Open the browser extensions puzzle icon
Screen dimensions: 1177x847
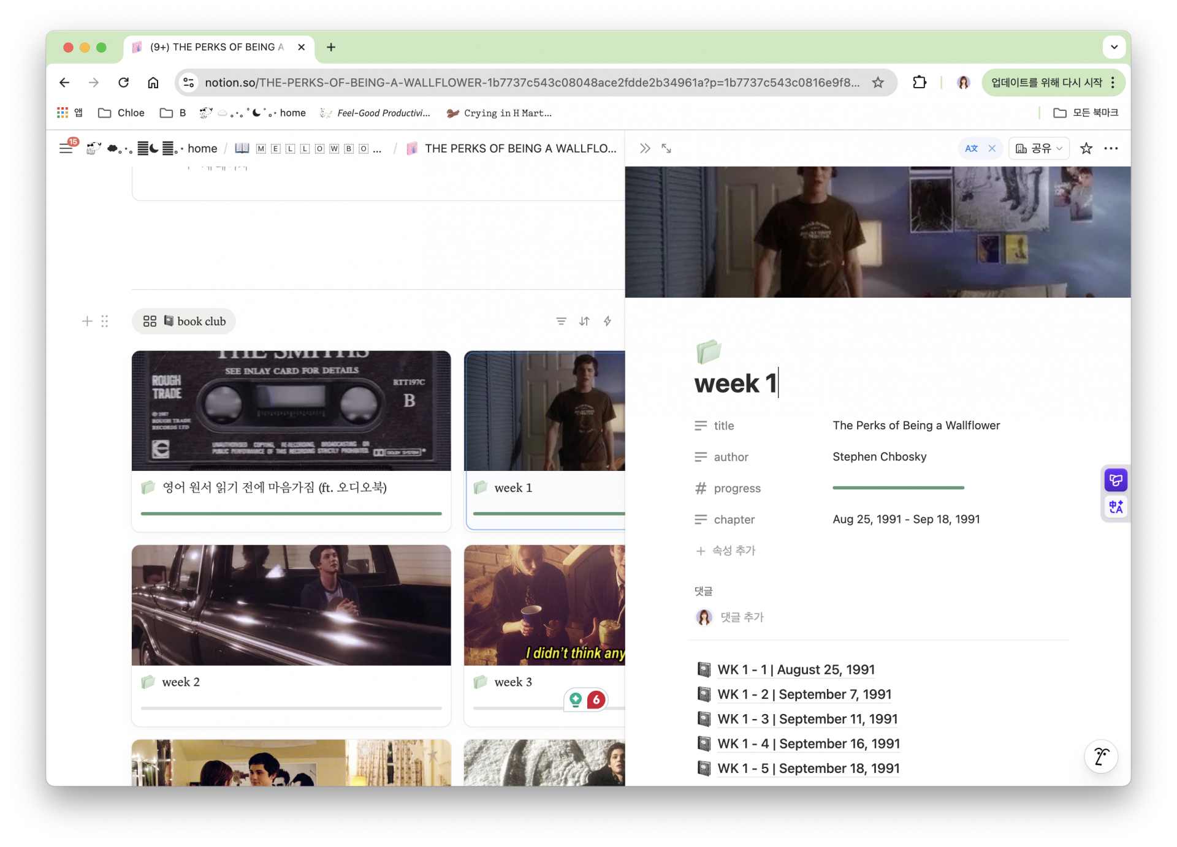919,83
